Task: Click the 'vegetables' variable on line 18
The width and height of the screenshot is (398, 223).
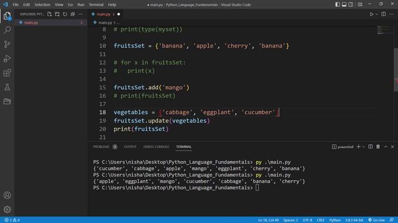Action: (x=131, y=112)
